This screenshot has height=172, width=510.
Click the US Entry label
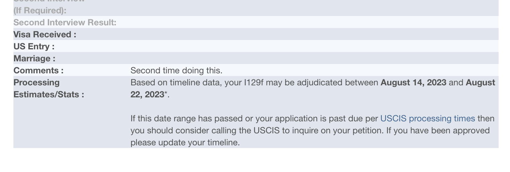coord(34,47)
